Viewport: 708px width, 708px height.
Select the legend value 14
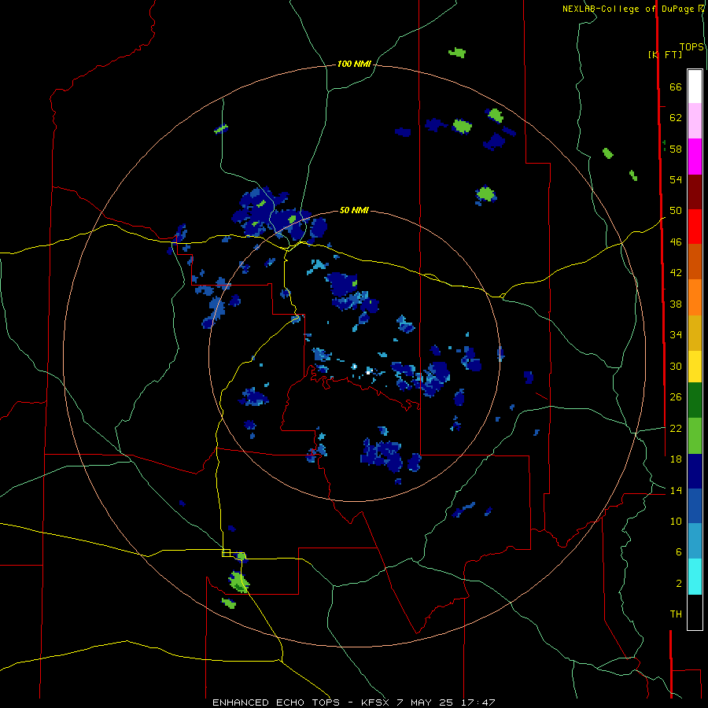click(x=676, y=490)
